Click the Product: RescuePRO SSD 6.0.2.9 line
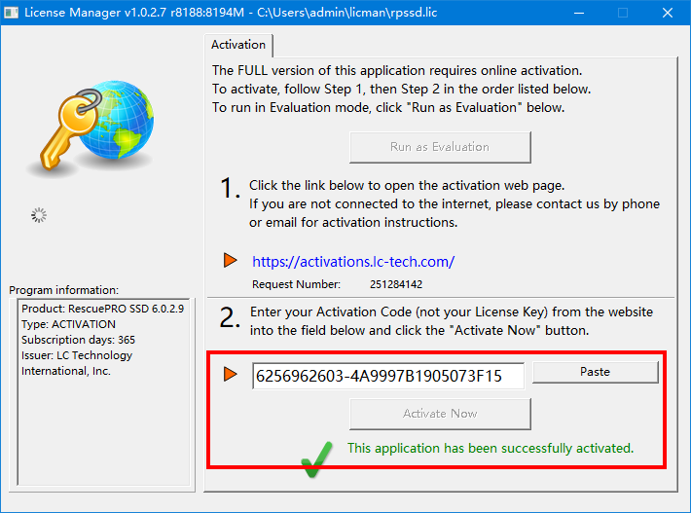Image resolution: width=691 pixels, height=513 pixels. click(103, 309)
